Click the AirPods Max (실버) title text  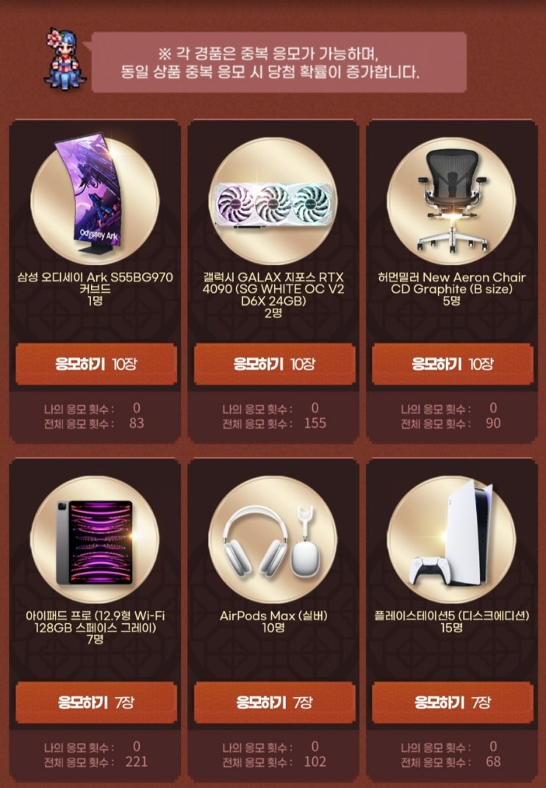[x=273, y=616]
